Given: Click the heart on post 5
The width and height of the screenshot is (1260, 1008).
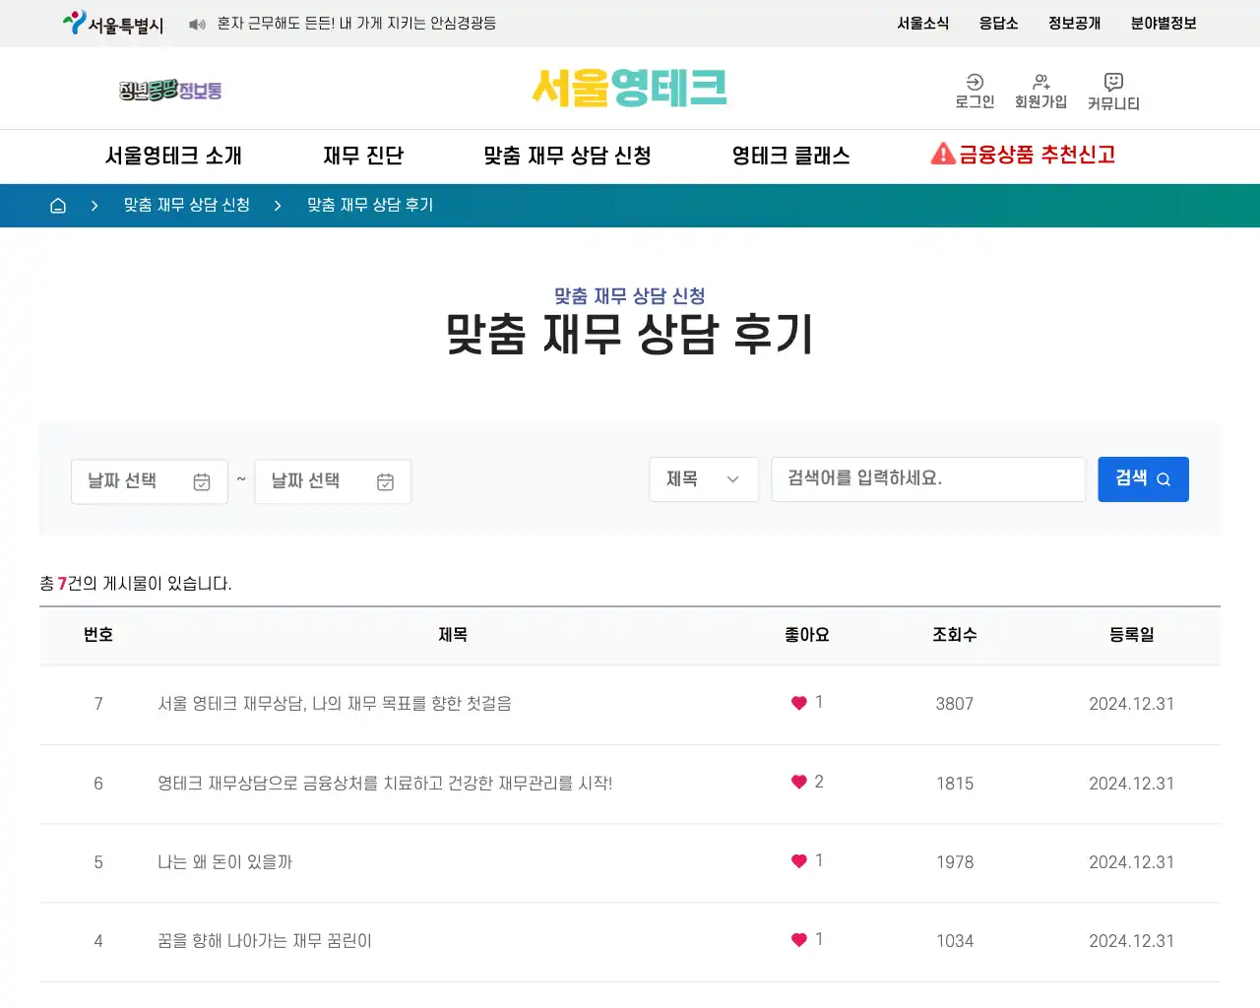Looking at the screenshot, I should point(799,860).
